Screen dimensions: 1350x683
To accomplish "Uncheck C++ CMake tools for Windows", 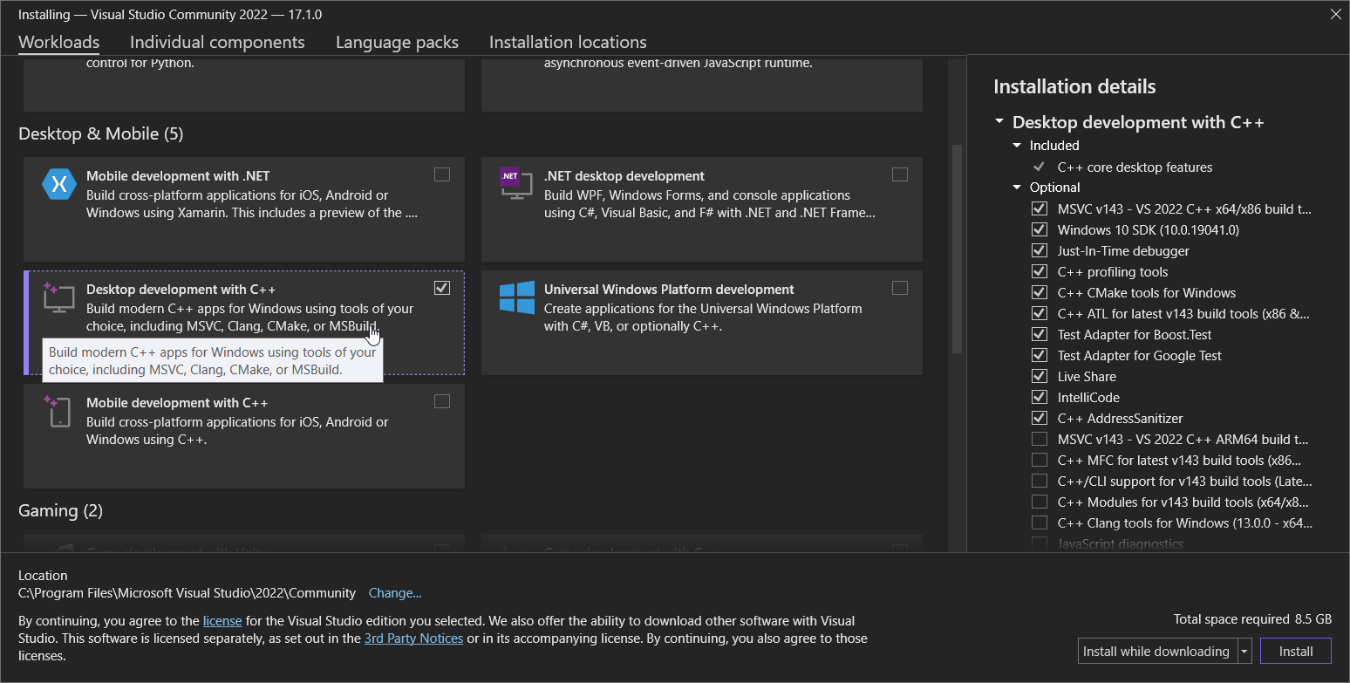I will 1040,292.
